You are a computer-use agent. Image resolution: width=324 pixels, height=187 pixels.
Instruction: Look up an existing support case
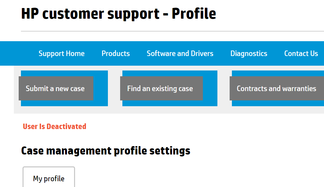161,88
